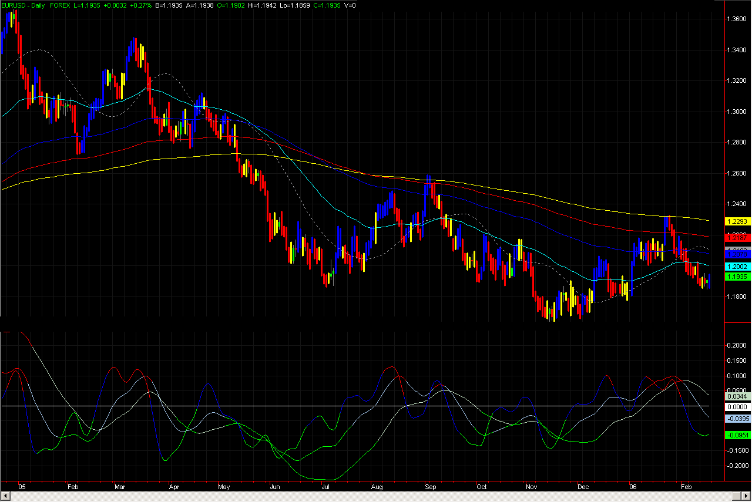Click the Apr month marker on time axis
The width and height of the screenshot is (752, 502).
pos(174,487)
